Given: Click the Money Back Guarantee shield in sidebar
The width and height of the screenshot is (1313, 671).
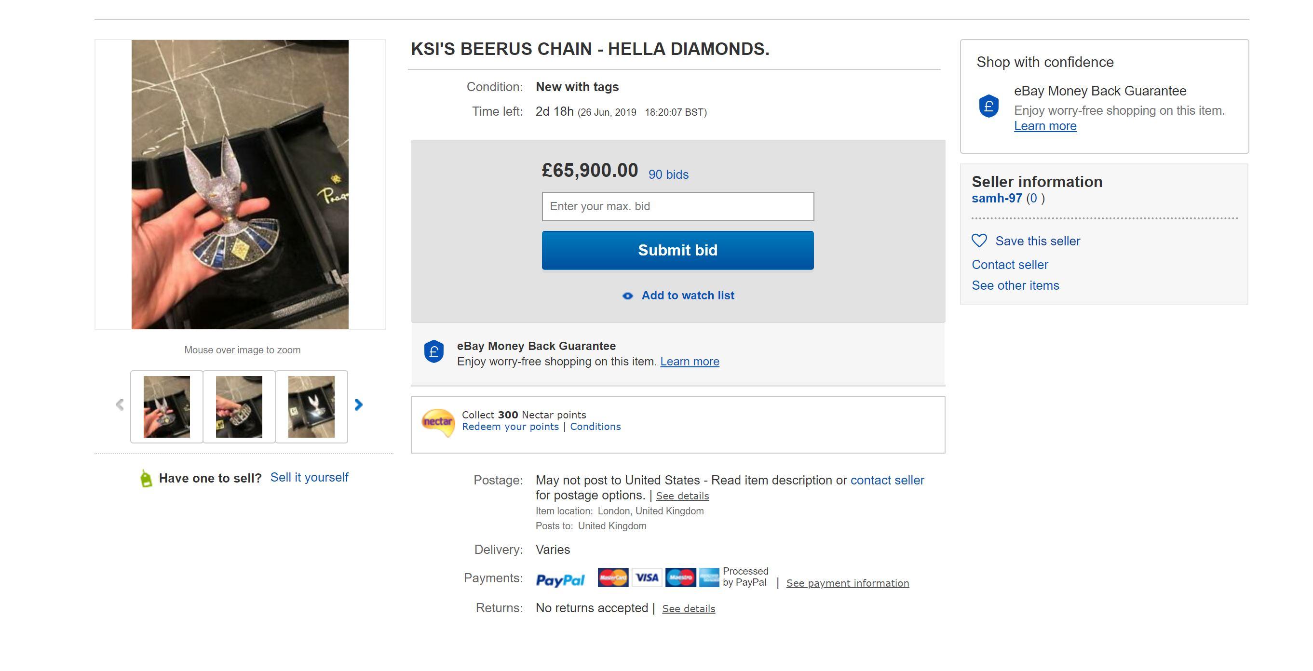Looking at the screenshot, I should coord(988,106).
